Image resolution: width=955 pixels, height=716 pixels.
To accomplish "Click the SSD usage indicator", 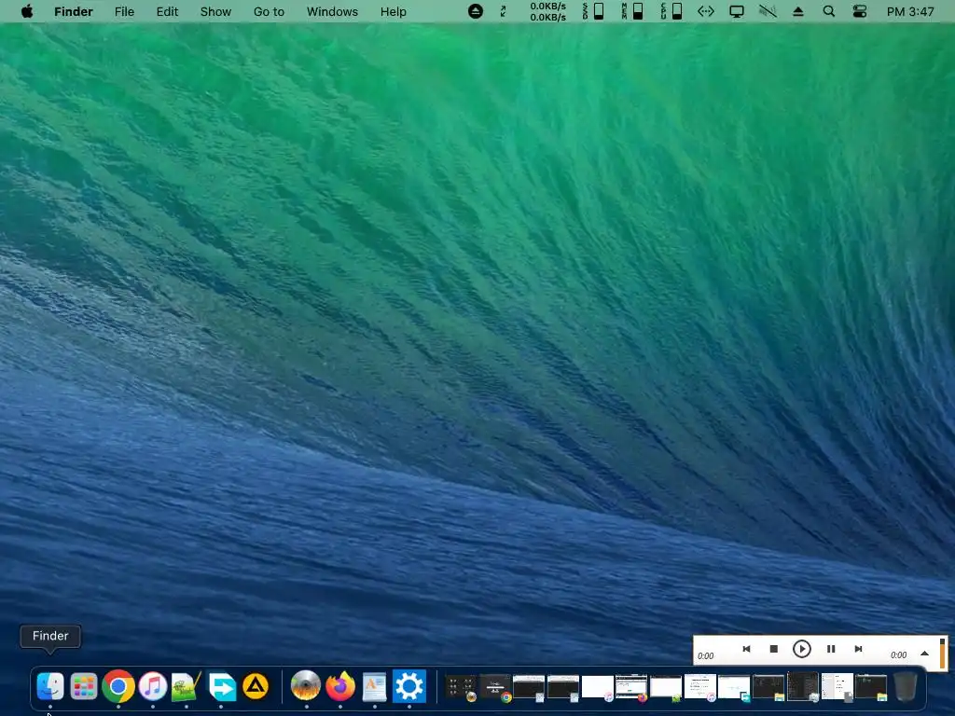I will point(593,11).
